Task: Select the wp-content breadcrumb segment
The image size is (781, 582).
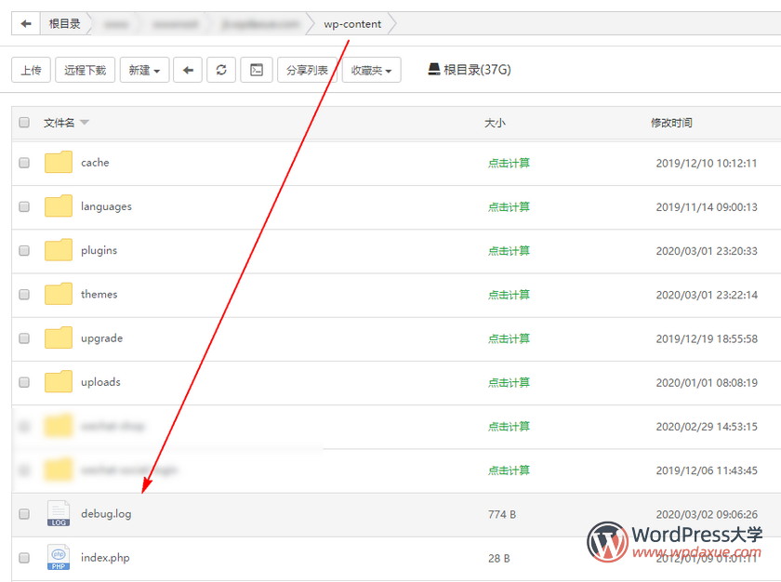Action: [x=352, y=24]
